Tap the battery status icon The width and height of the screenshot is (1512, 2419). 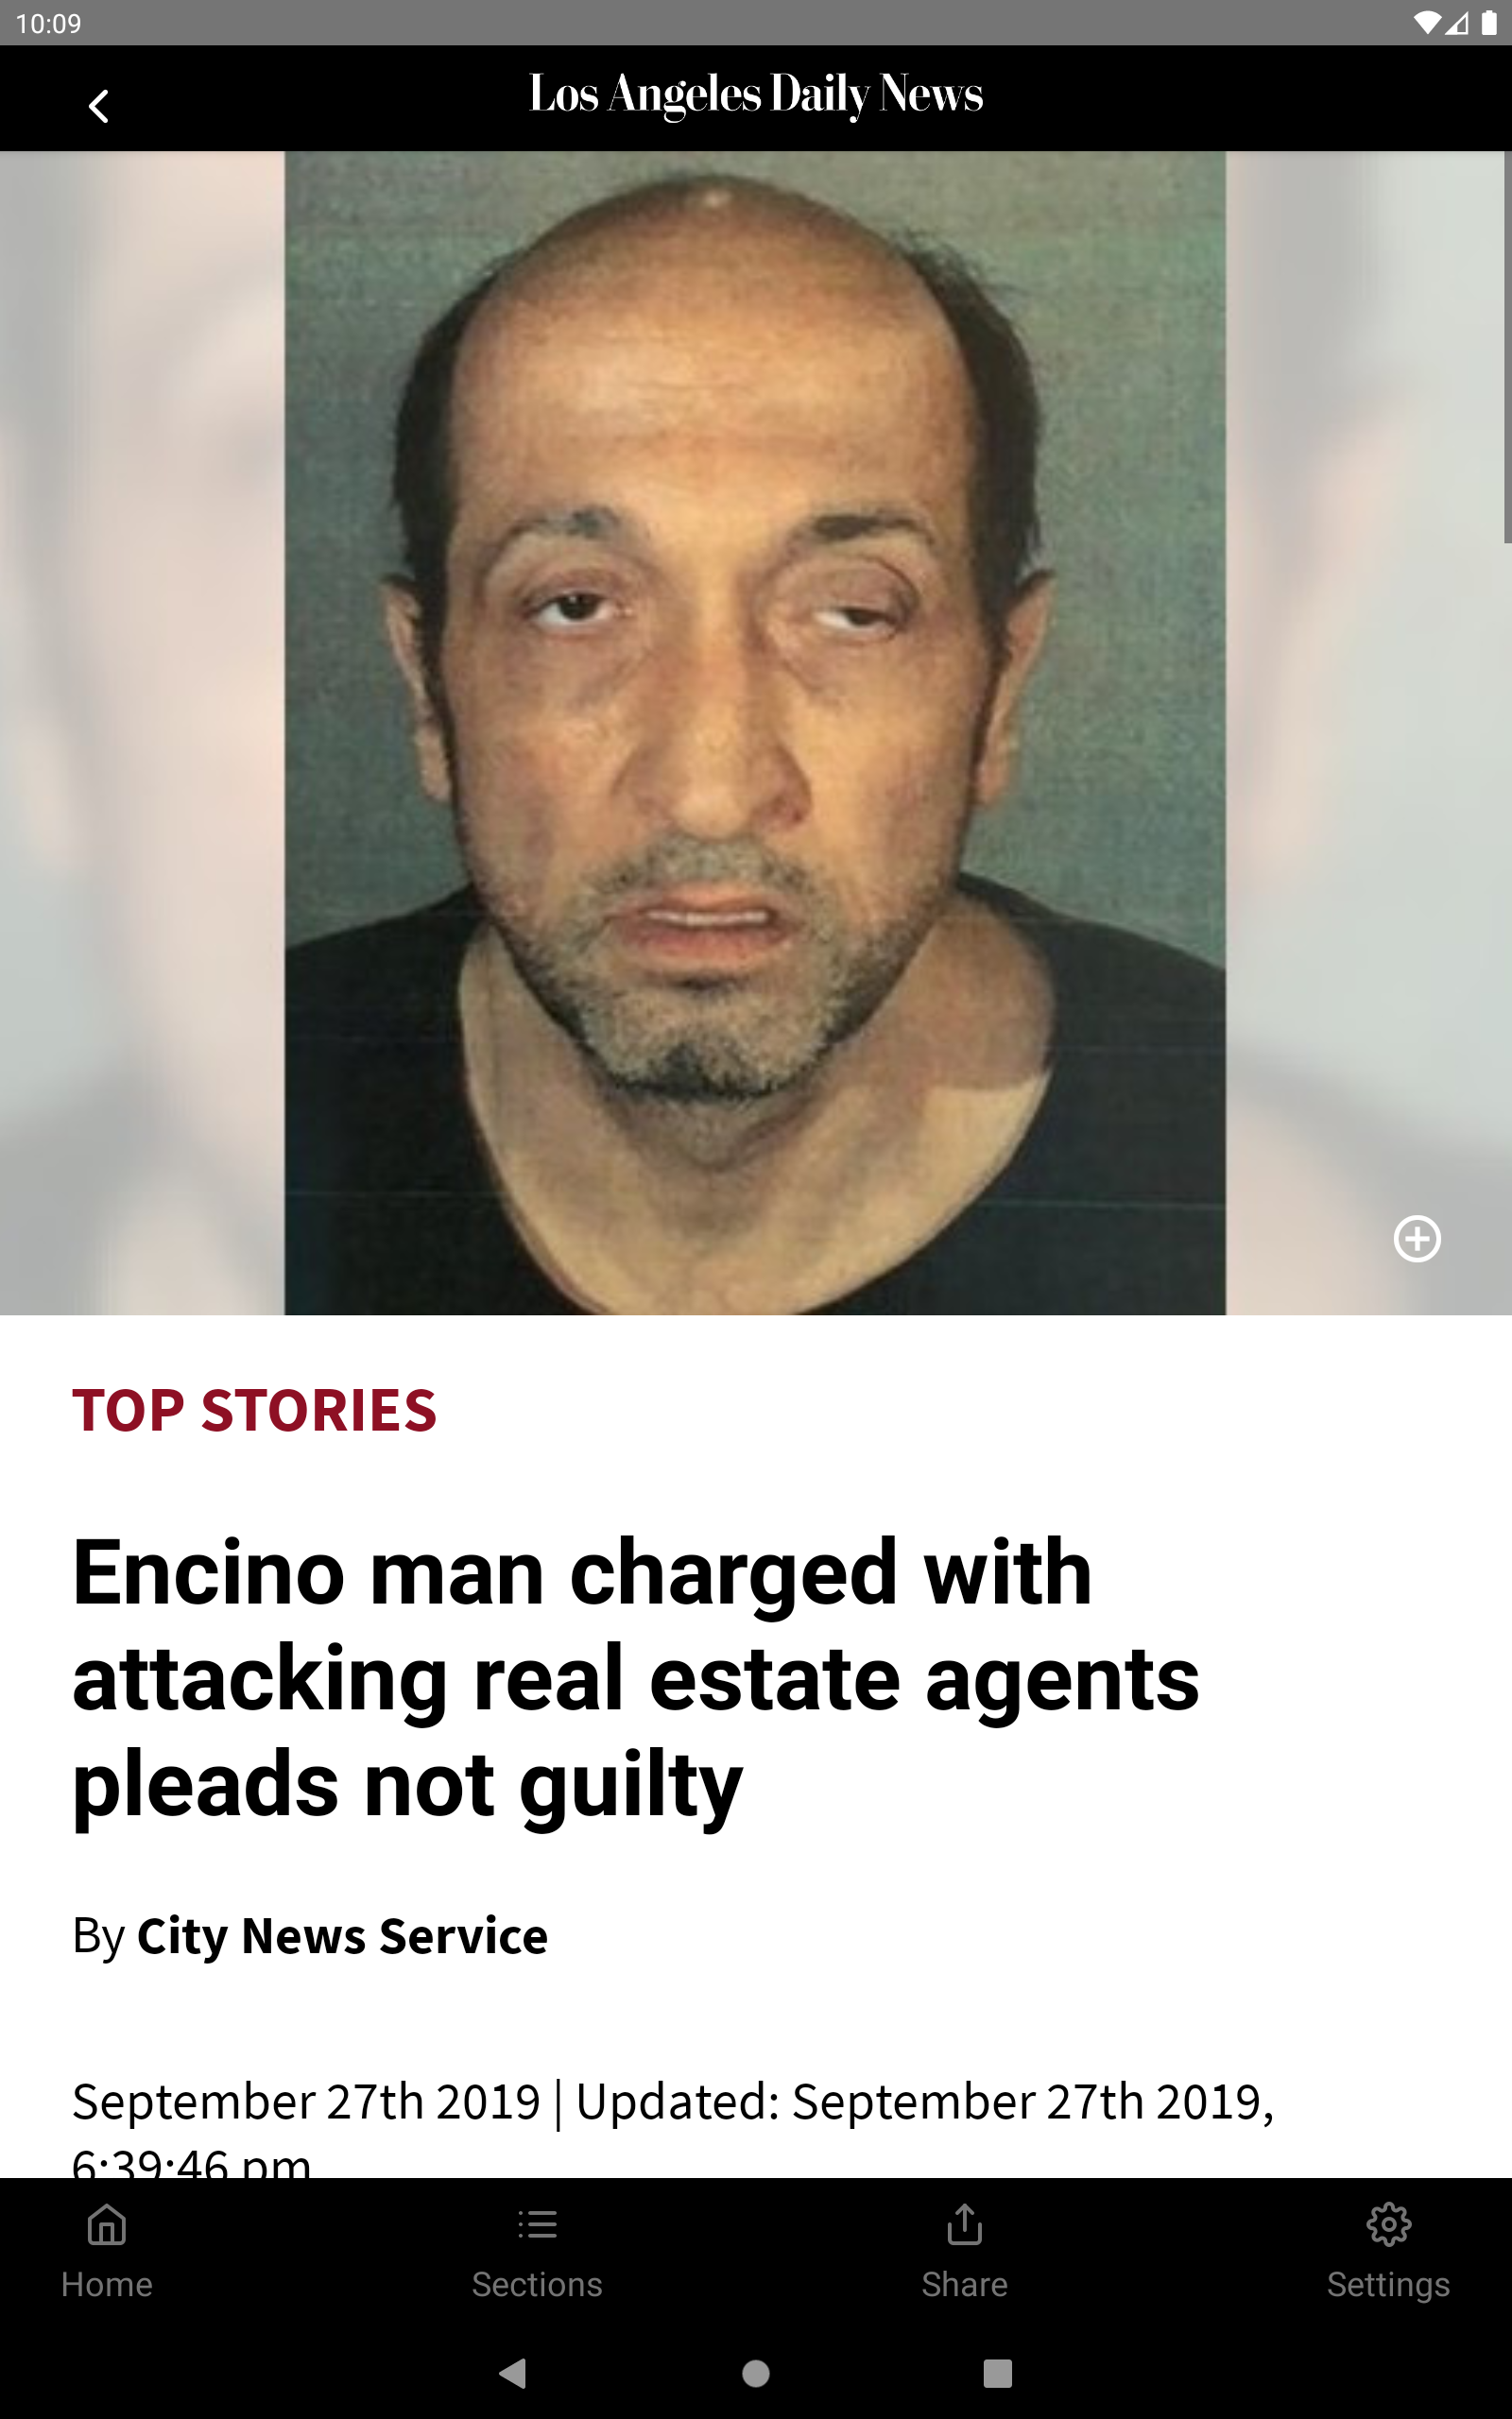(x=1489, y=23)
